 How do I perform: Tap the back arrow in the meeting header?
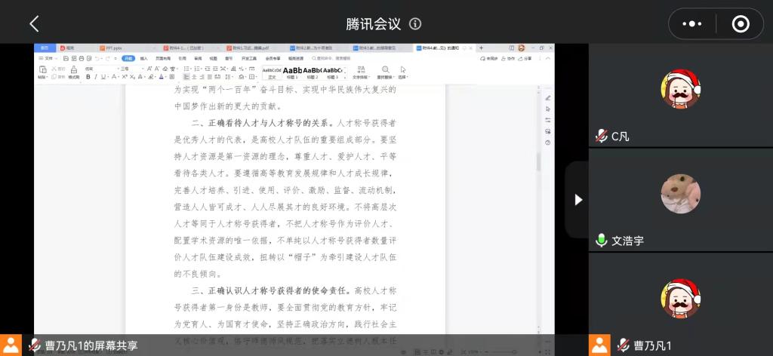tap(34, 23)
